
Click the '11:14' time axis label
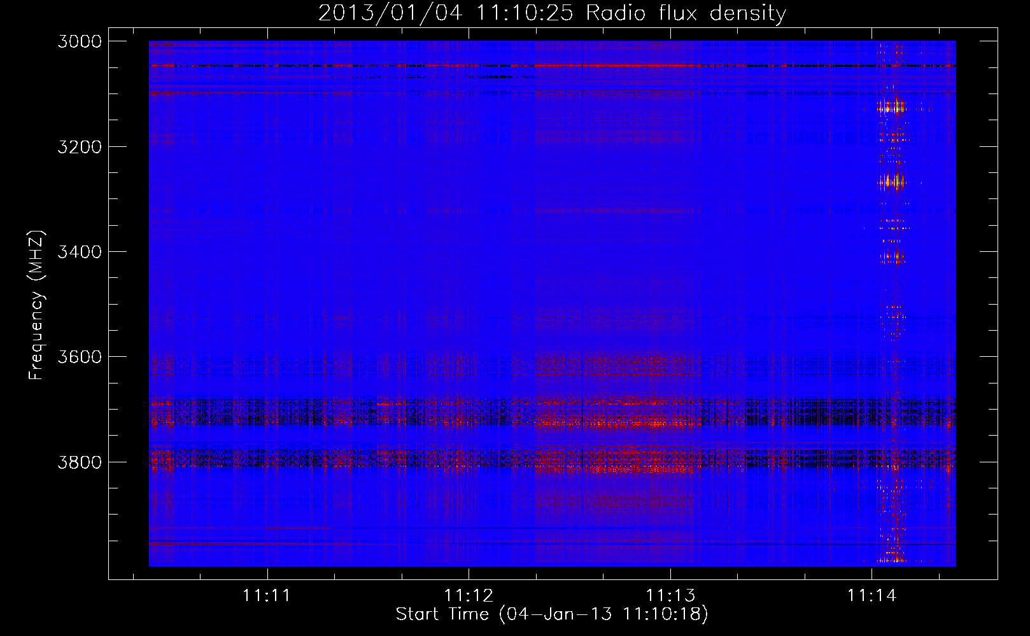click(871, 595)
